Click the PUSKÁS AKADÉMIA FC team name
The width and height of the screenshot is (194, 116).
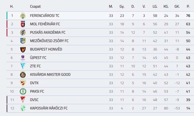click(48, 32)
